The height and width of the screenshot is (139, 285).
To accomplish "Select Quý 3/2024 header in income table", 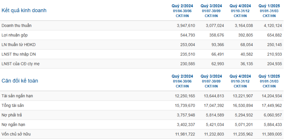I will pyautogui.click(x=211, y=6).
